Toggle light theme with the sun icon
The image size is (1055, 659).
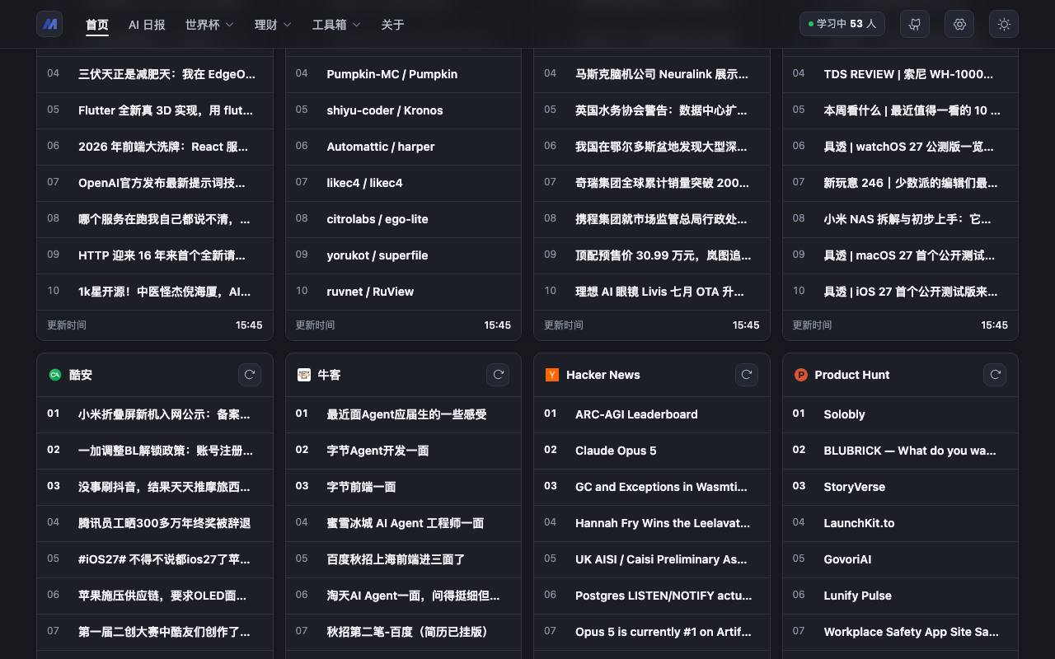[1004, 24]
